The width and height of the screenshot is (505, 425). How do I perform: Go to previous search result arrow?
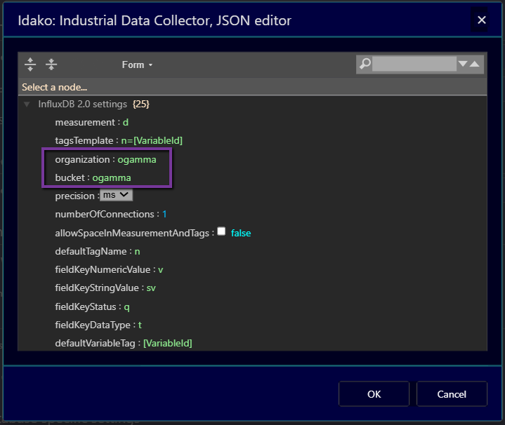pyautogui.click(x=476, y=65)
